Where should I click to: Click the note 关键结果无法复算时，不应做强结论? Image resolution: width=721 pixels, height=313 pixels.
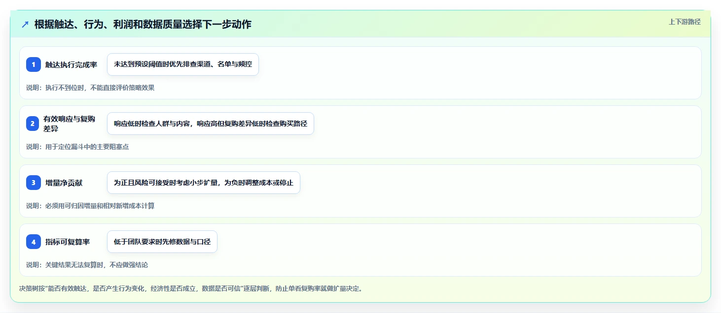[x=87, y=265]
